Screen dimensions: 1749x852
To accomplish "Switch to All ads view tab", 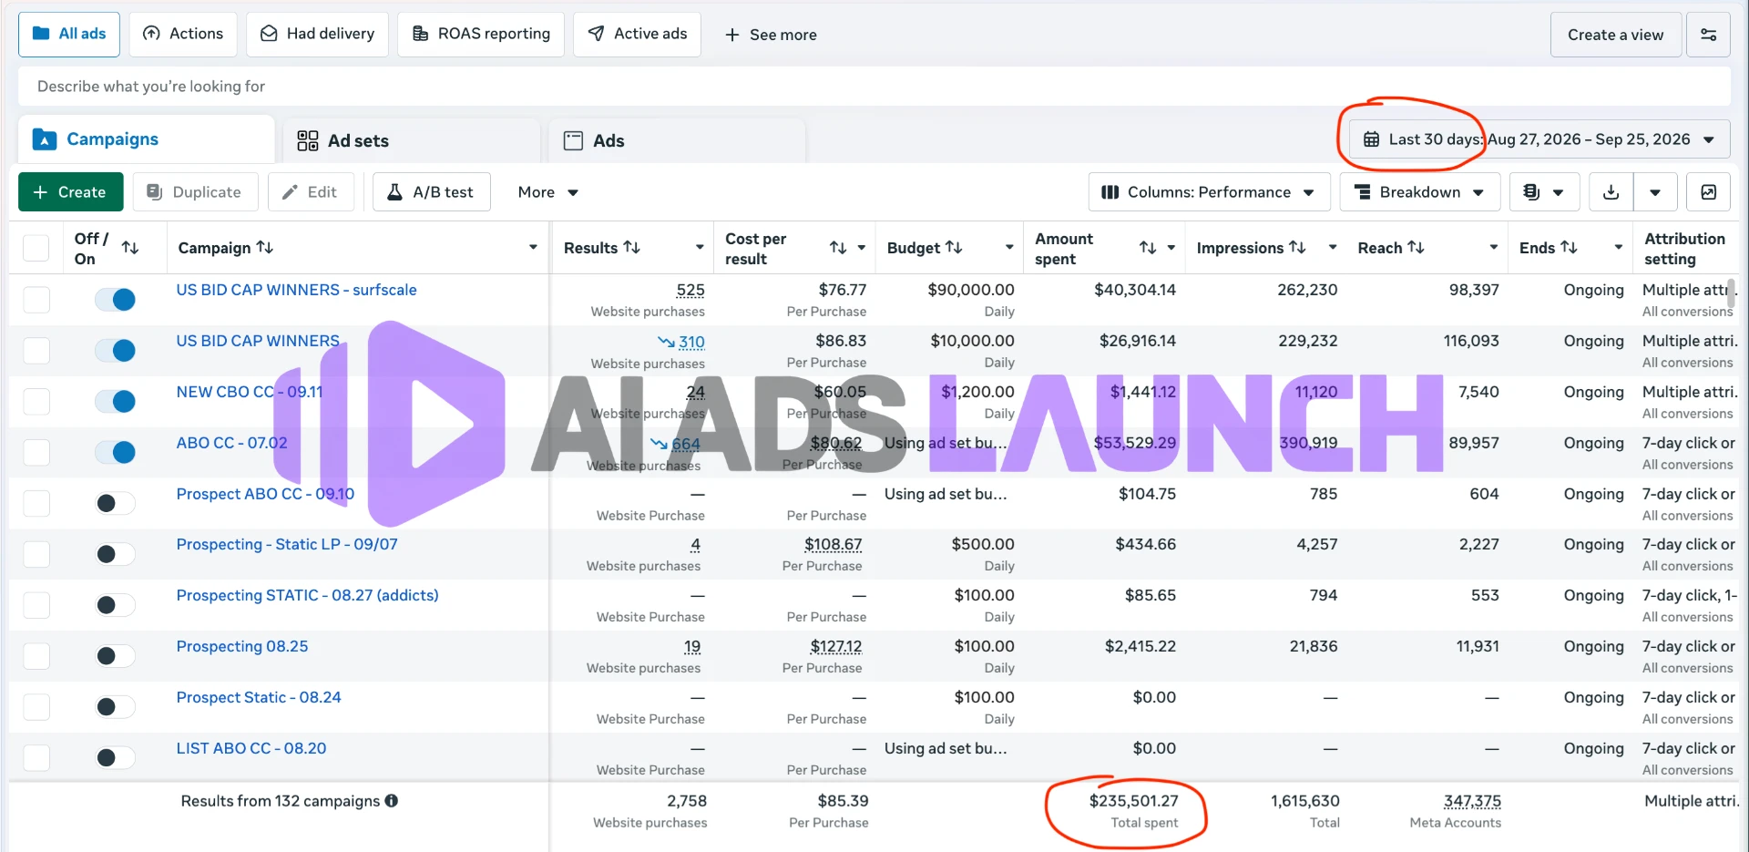I will coord(69,35).
